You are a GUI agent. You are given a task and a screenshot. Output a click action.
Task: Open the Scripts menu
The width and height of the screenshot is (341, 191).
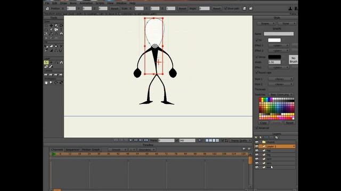(100, 3)
